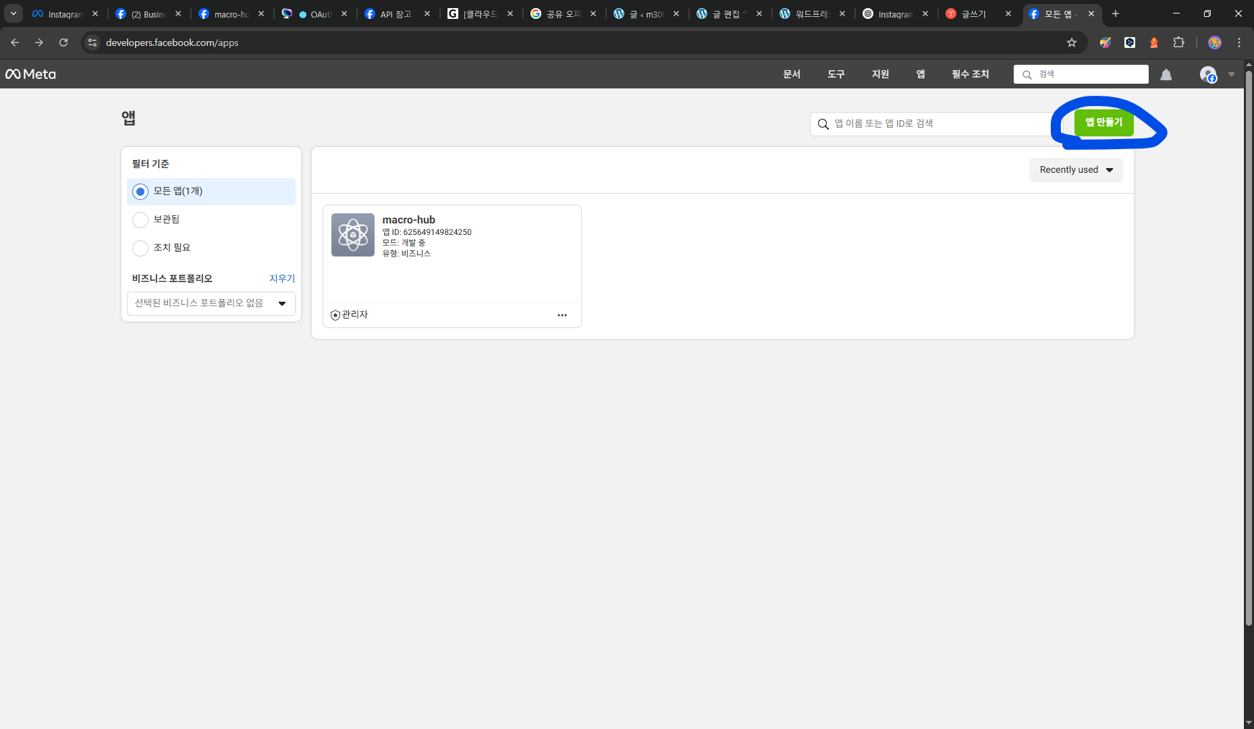Switch to the OAuth browser tab
Screen dimensions: 1254x729
[x=315, y=13]
